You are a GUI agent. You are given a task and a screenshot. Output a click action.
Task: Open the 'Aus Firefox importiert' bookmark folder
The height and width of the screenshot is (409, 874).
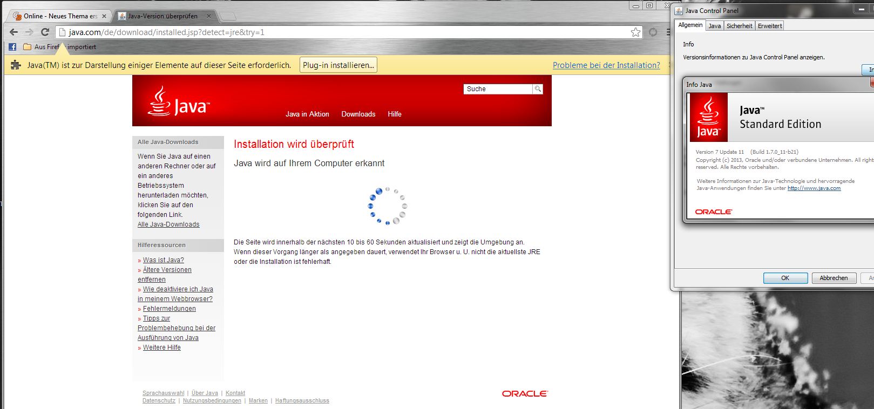[x=60, y=47]
